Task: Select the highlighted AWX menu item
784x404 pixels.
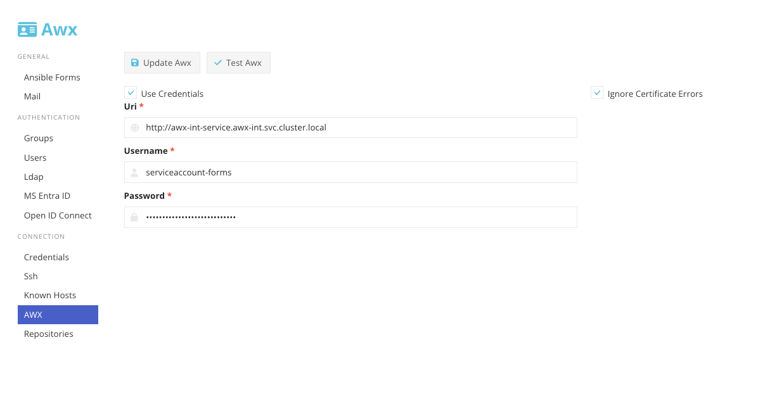Action: pyautogui.click(x=58, y=315)
